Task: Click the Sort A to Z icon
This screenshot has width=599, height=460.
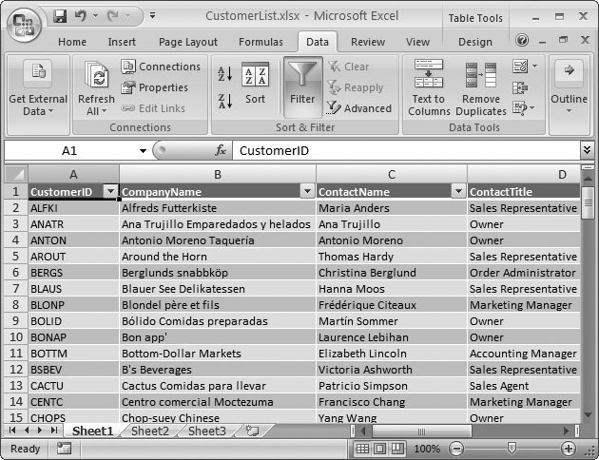Action: (x=225, y=74)
